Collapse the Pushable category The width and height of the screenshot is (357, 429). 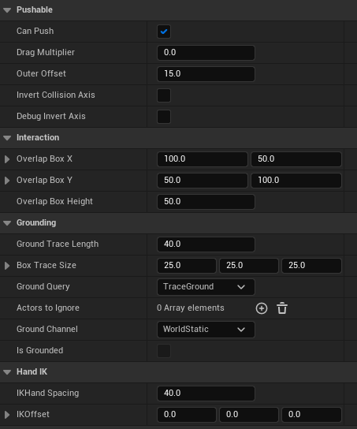(x=7, y=10)
